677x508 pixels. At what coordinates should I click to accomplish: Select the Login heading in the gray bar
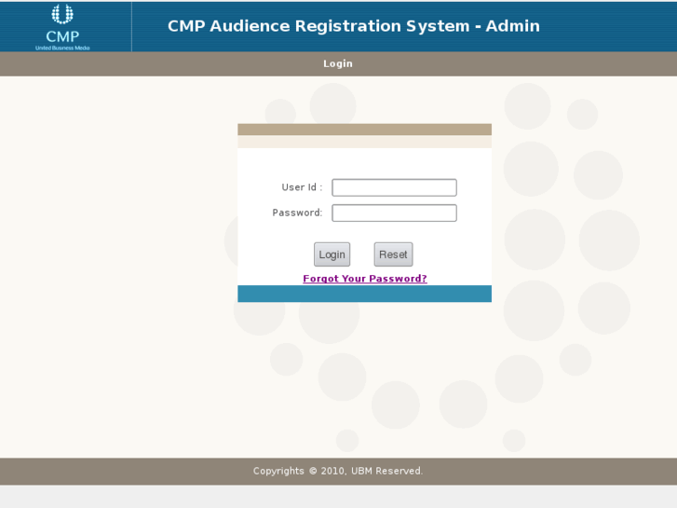click(338, 63)
